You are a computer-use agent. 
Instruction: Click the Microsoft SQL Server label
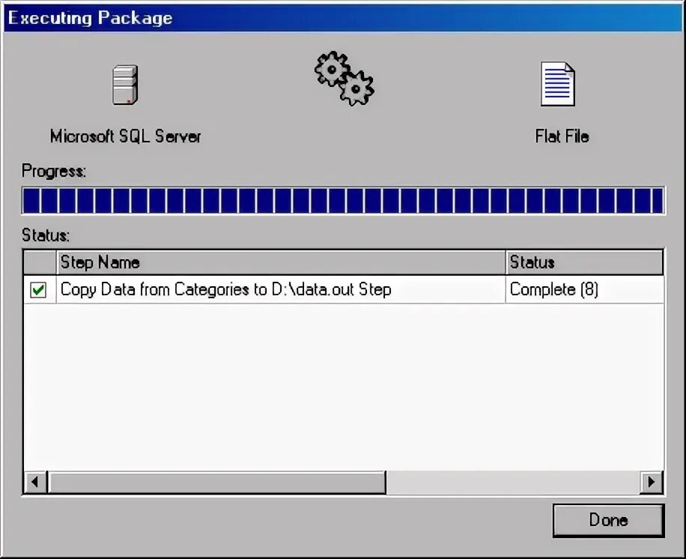click(x=126, y=136)
